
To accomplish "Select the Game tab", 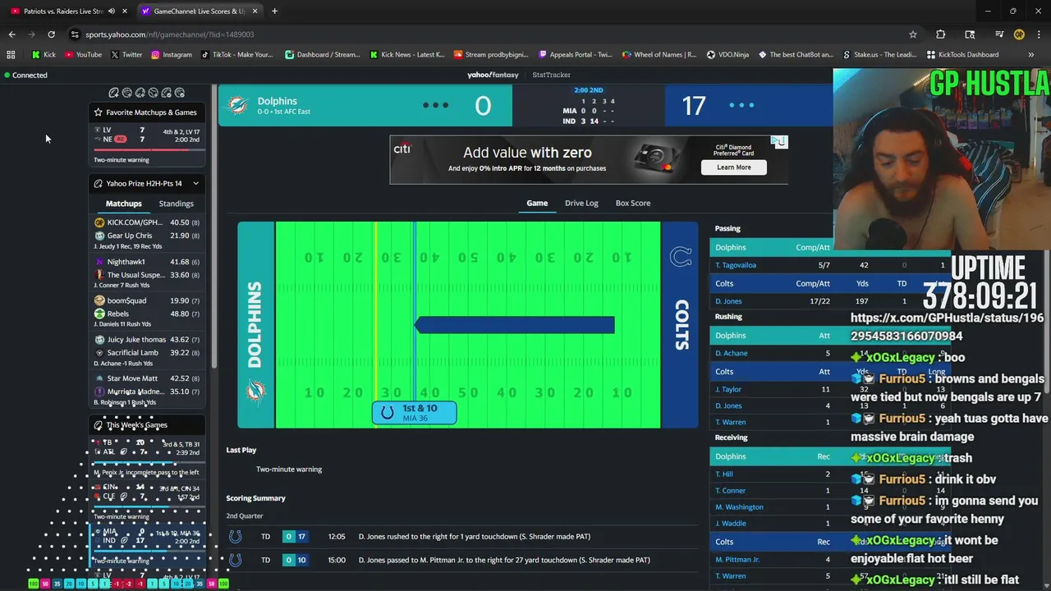I will (537, 203).
